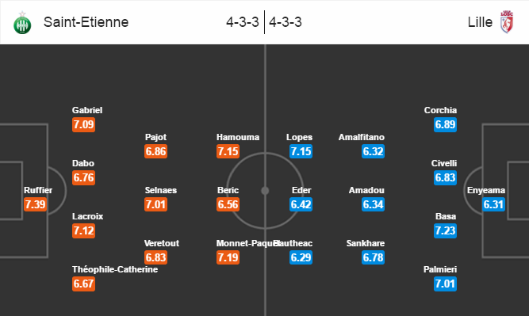Select Monnet-Paquet's 7.19 rating badge

click(x=228, y=257)
